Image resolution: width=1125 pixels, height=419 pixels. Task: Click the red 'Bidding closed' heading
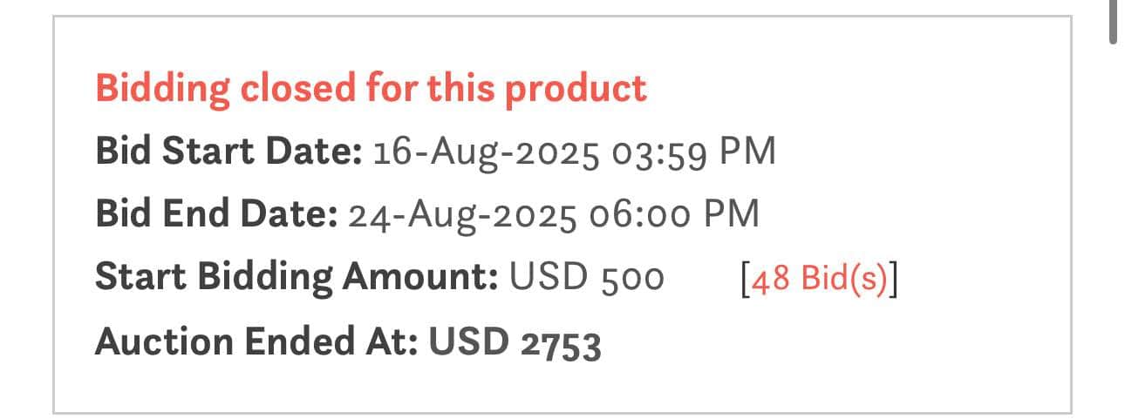371,88
